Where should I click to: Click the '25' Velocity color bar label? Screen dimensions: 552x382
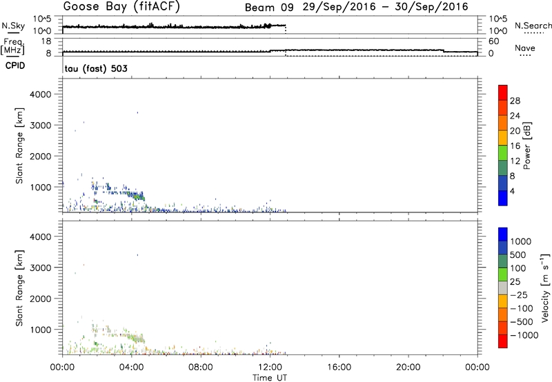pyautogui.click(x=515, y=281)
